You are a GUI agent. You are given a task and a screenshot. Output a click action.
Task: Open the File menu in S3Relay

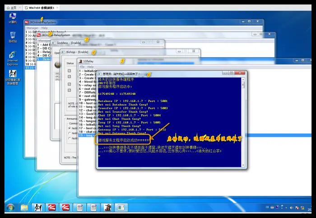(x=82, y=67)
